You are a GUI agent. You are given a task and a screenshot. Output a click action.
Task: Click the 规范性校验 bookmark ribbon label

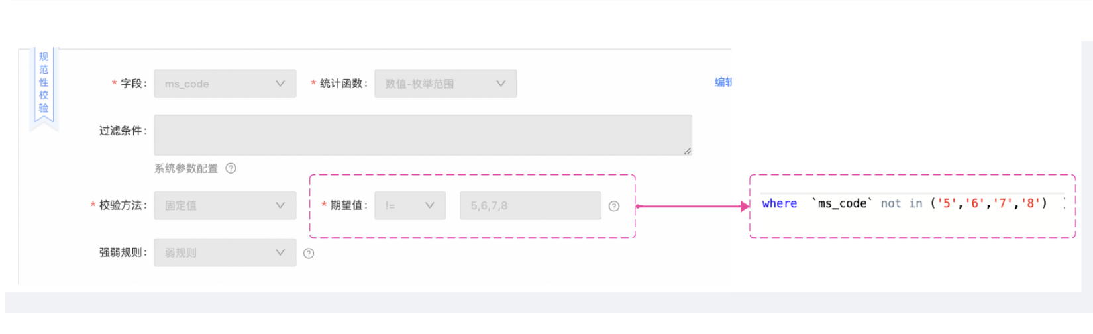tap(44, 83)
